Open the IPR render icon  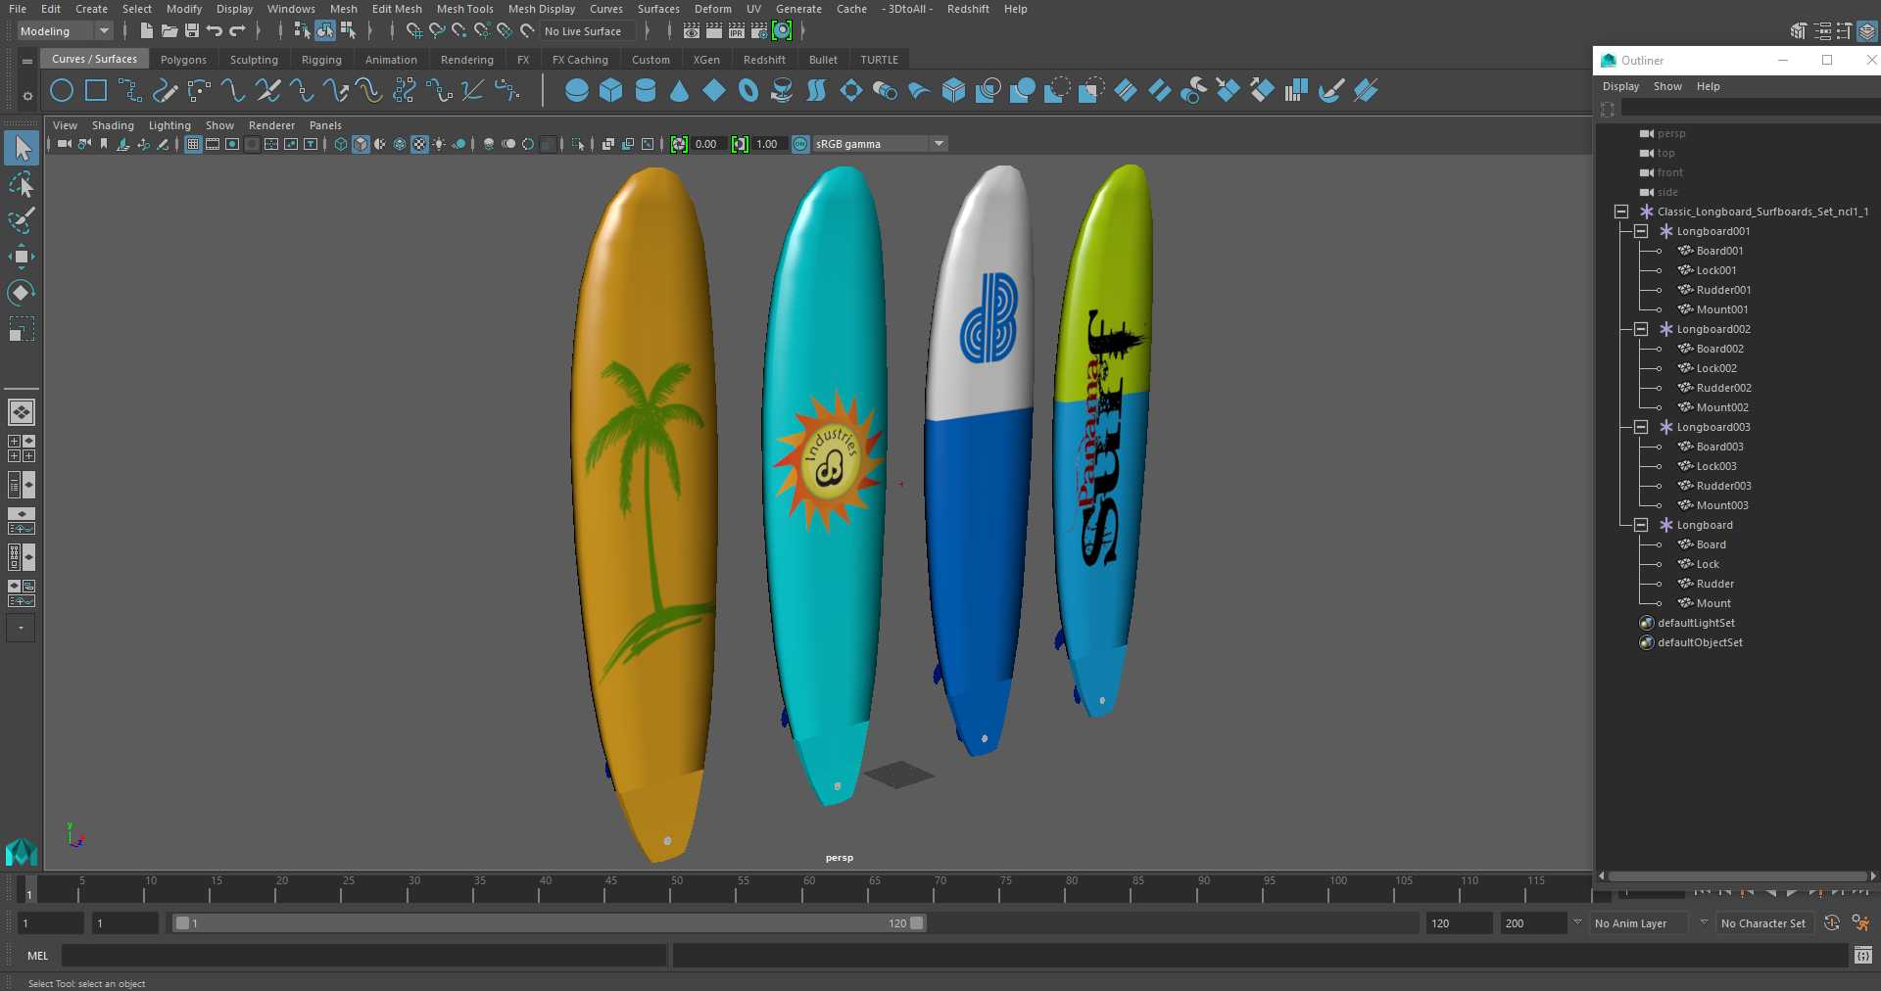pyautogui.click(x=737, y=31)
